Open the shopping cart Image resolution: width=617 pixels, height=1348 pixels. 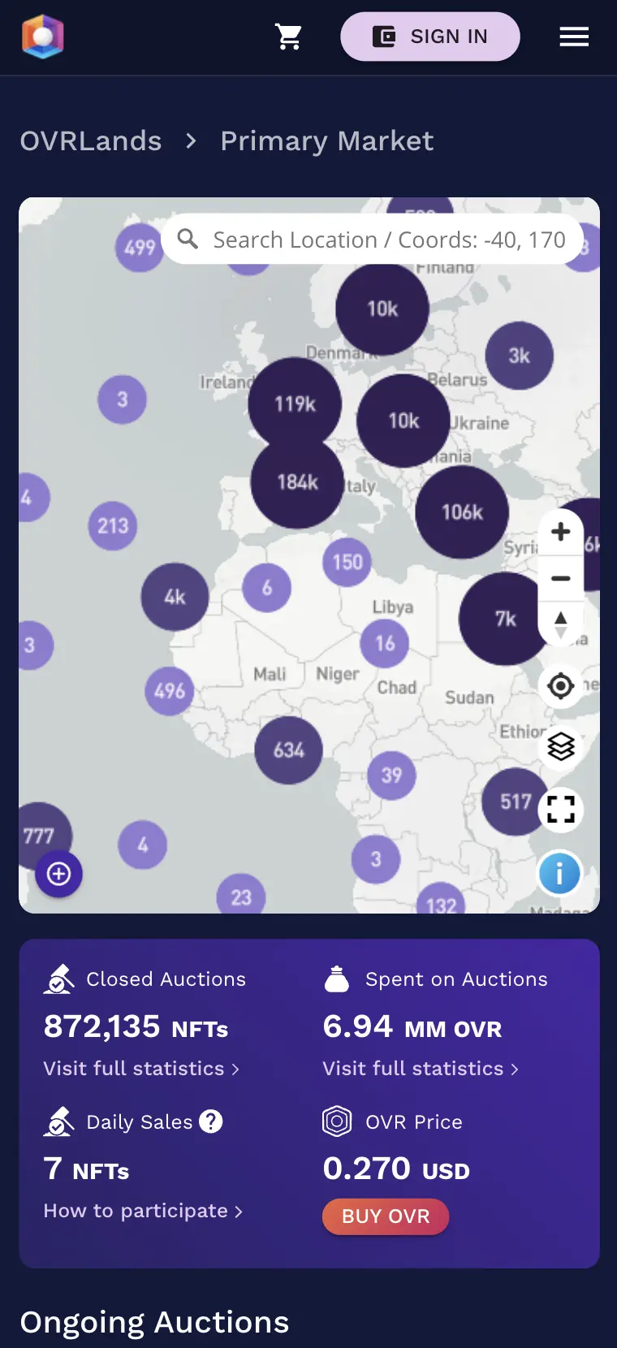[288, 37]
